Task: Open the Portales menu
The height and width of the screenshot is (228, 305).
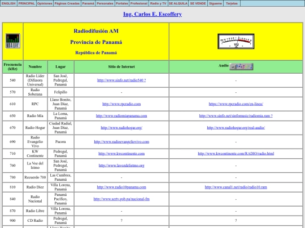Action: click(x=122, y=3)
